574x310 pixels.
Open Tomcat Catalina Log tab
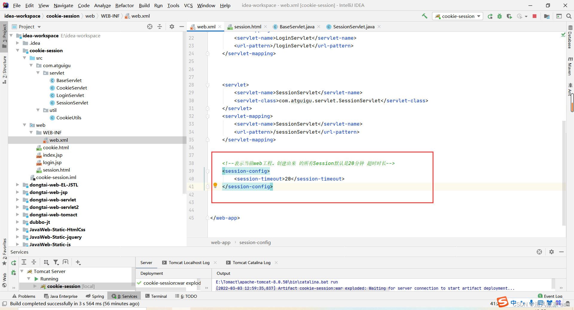(x=251, y=263)
